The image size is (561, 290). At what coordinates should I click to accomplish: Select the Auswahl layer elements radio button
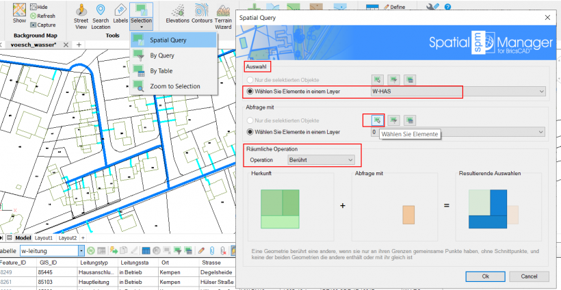point(250,91)
